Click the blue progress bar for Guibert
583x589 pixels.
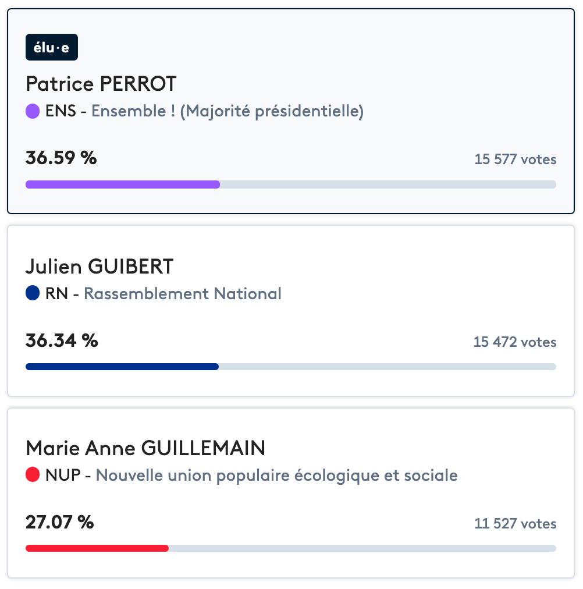(x=122, y=367)
